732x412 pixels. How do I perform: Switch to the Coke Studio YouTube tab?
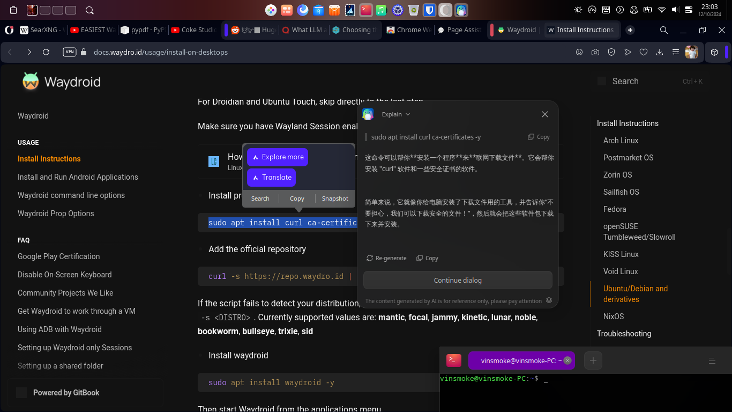click(193, 30)
